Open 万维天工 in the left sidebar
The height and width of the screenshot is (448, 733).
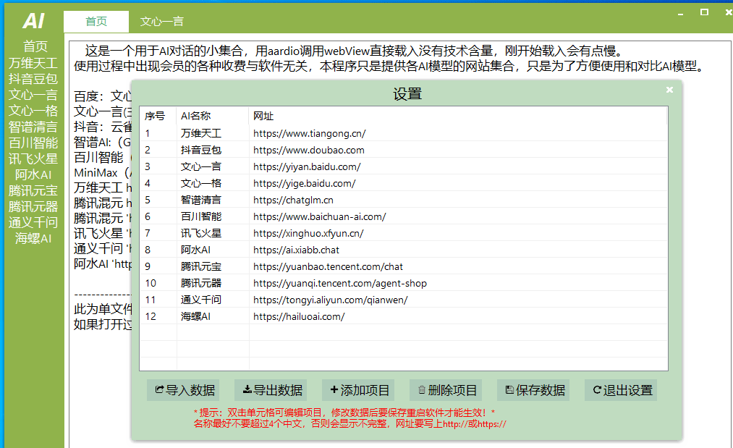(x=33, y=63)
